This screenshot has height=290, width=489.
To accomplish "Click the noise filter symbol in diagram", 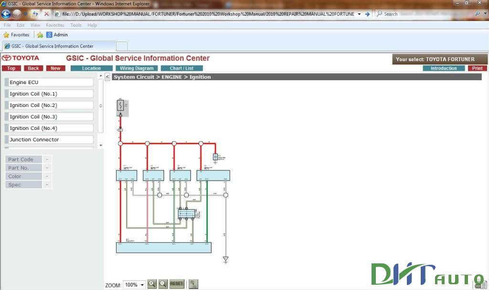I will click(x=215, y=157).
